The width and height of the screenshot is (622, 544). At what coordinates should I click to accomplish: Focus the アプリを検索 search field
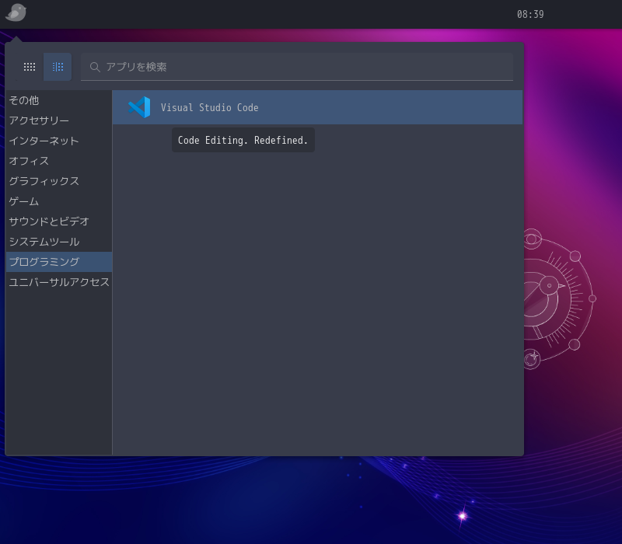[297, 67]
